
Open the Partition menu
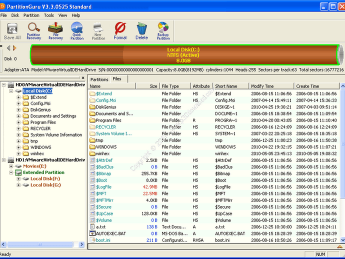tap(31, 15)
